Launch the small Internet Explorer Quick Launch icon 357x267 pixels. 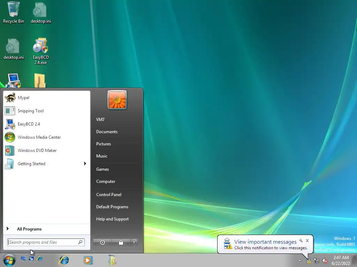coord(40,258)
